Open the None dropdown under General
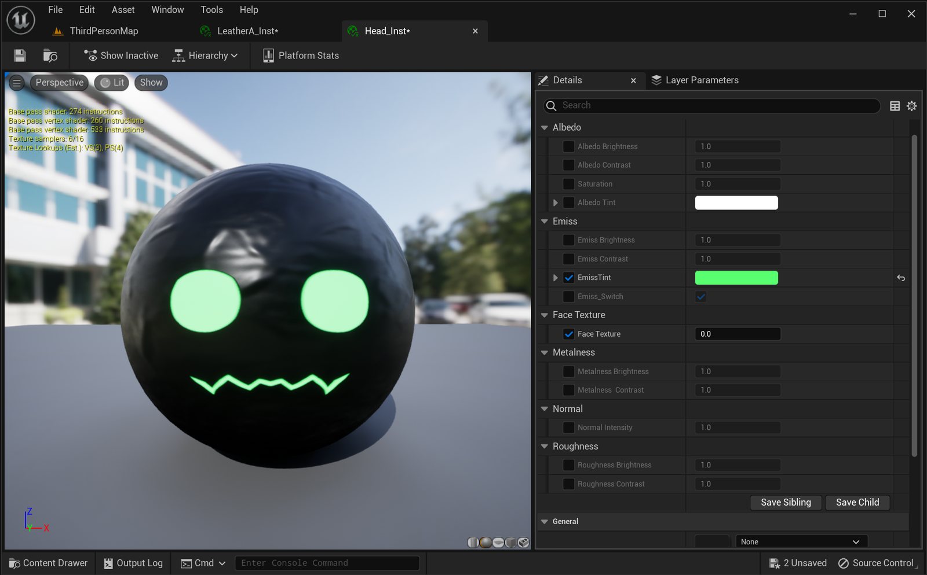Image resolution: width=927 pixels, height=575 pixels. coord(802,542)
